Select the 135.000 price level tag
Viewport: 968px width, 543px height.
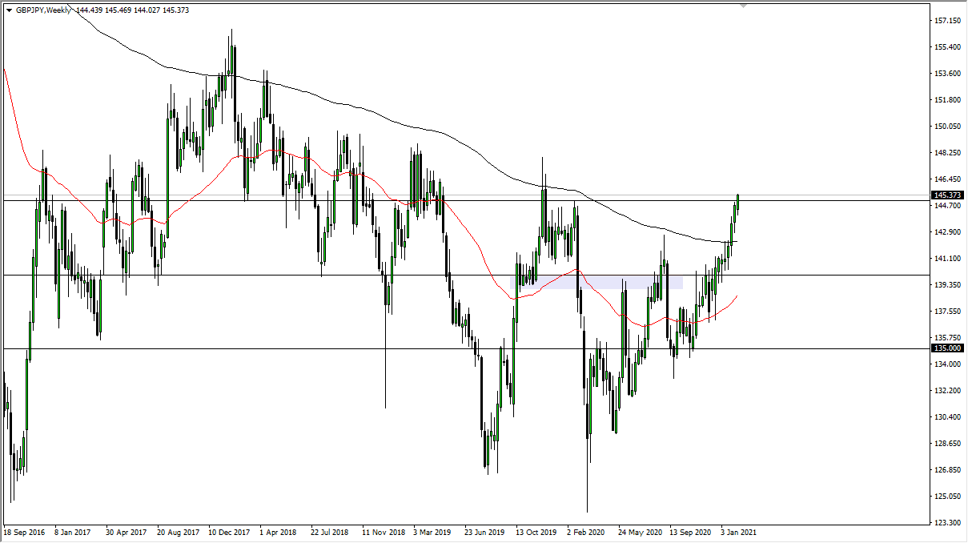point(946,349)
